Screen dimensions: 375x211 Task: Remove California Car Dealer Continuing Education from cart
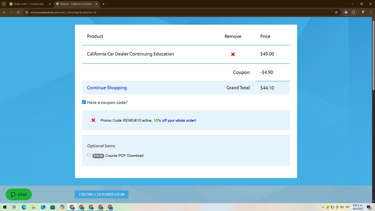233,54
